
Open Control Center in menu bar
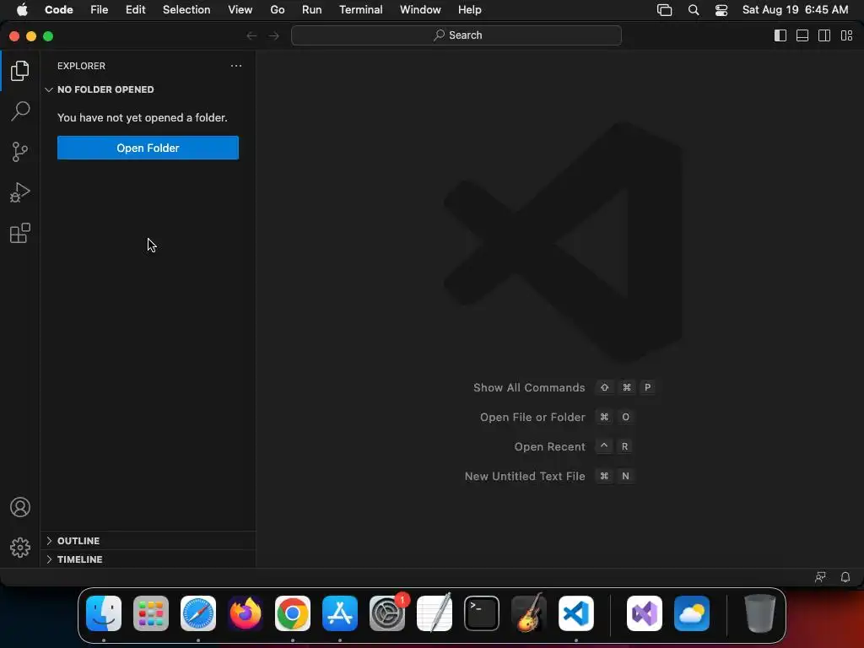[721, 10]
